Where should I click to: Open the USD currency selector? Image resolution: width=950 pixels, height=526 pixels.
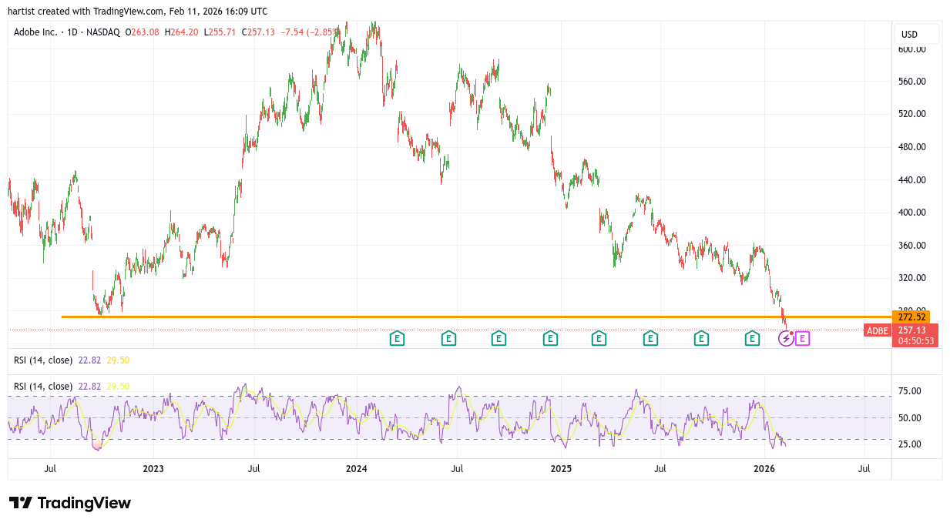coord(916,35)
